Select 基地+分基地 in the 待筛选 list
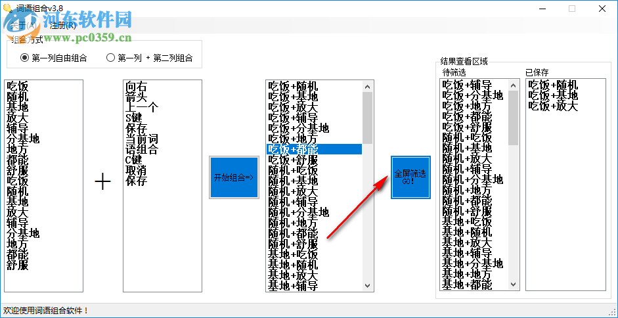The image size is (618, 318). [x=474, y=263]
